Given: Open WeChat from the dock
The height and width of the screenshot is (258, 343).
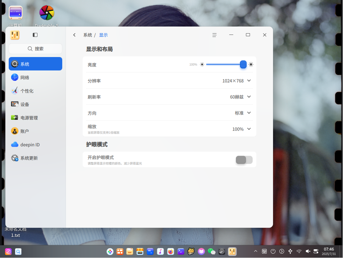Looking at the screenshot, I should pos(211,251).
